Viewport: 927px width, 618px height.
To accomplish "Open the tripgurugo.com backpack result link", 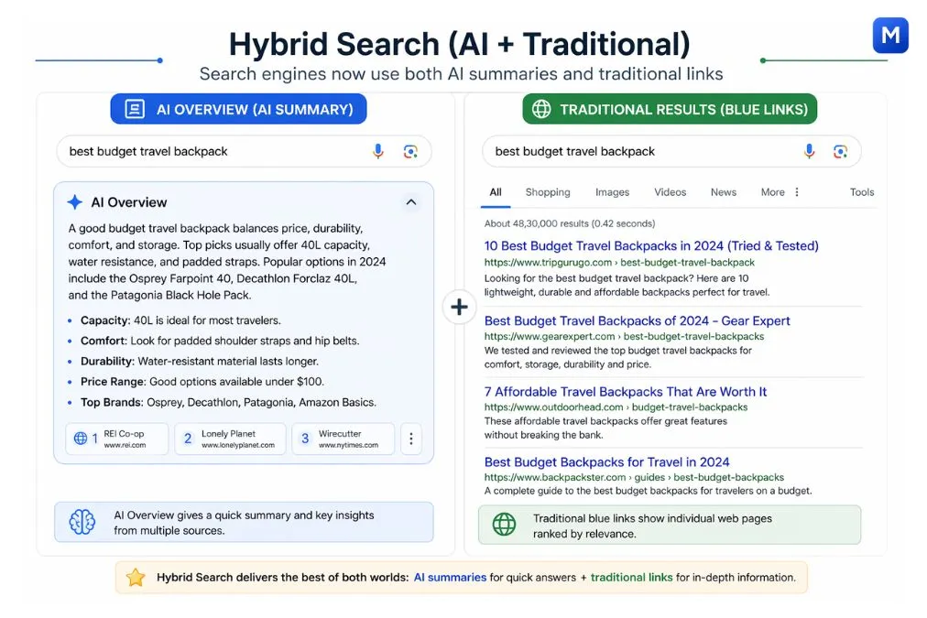I will pos(652,246).
